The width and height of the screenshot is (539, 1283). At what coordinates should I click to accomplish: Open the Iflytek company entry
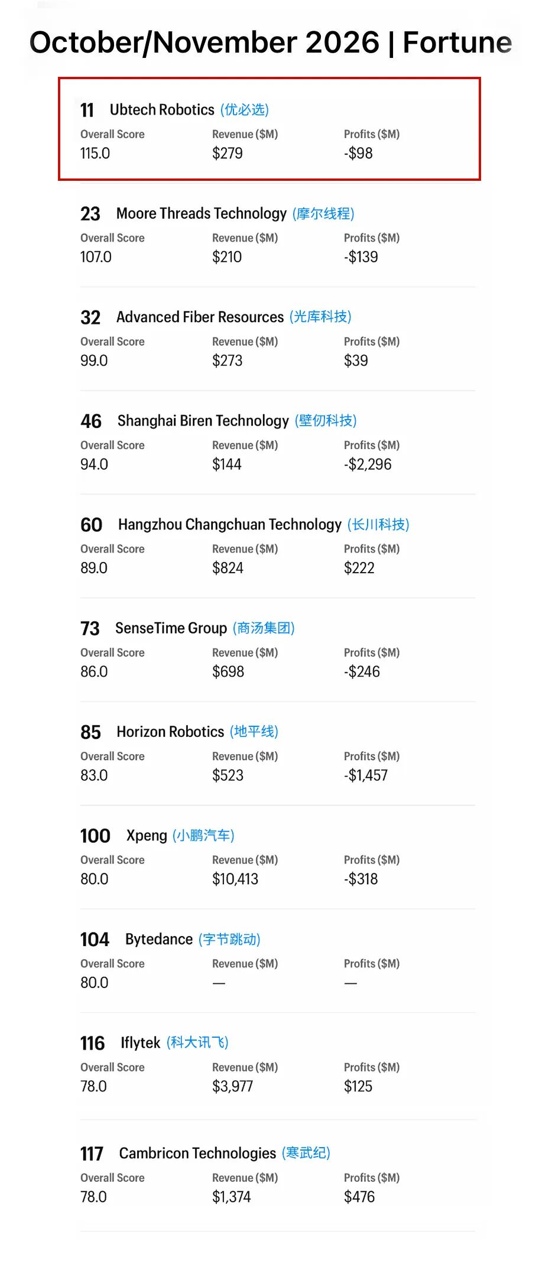(141, 1043)
